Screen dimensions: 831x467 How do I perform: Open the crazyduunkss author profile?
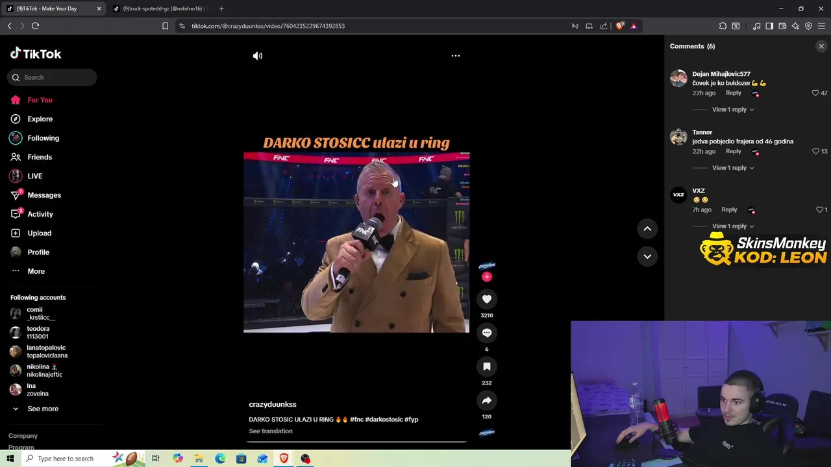pyautogui.click(x=273, y=404)
